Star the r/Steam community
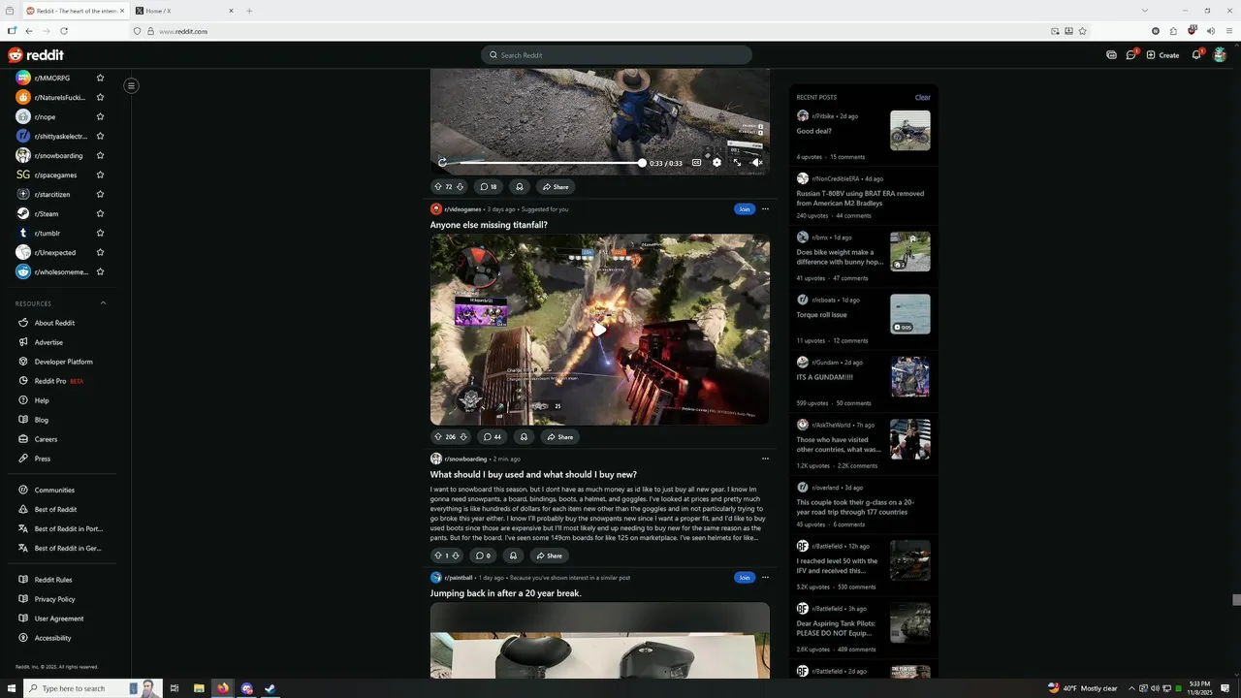This screenshot has width=1241, height=698. (x=100, y=213)
